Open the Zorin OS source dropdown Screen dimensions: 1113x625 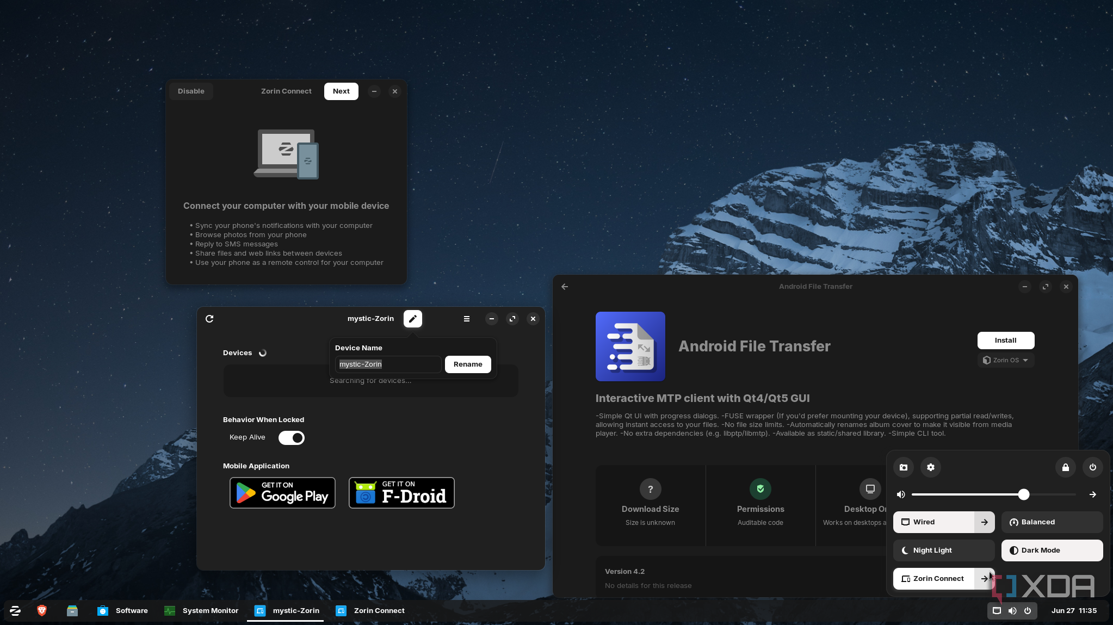pyautogui.click(x=1006, y=360)
